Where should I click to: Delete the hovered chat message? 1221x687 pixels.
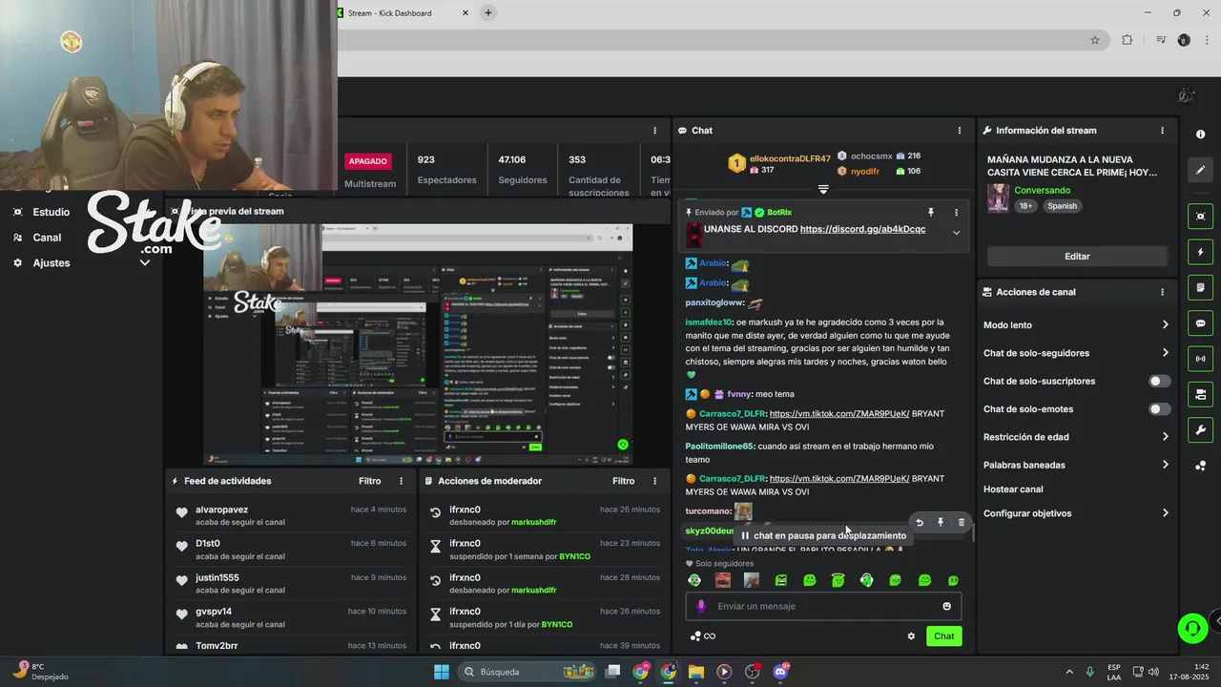click(x=961, y=522)
